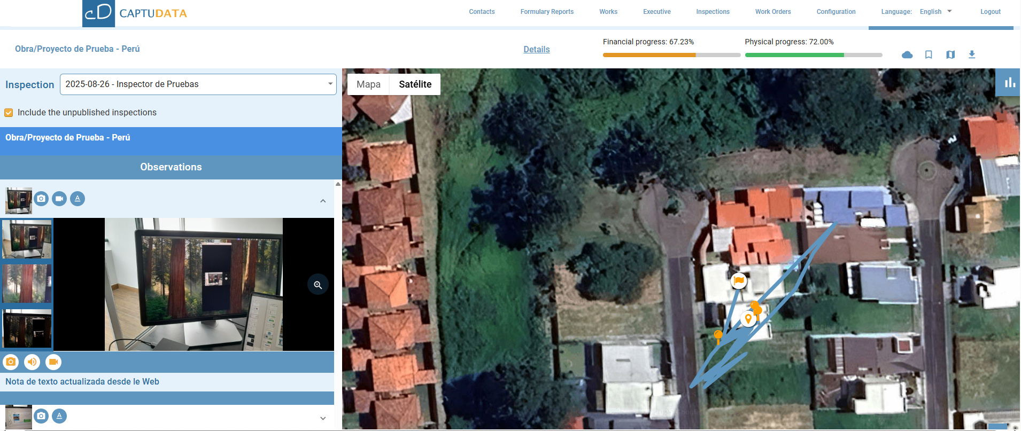Click the Logout link
Viewport: 1021px width, 431px height.
point(990,12)
